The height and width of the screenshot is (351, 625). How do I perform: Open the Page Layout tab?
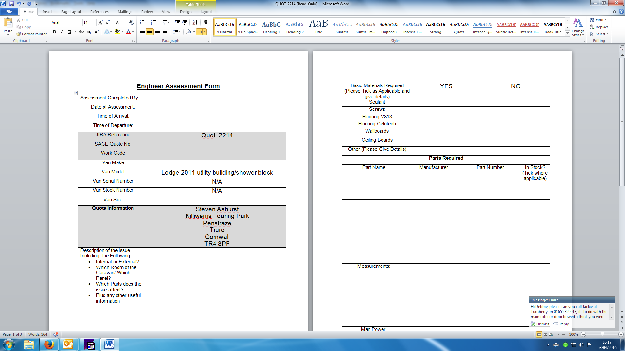pyautogui.click(x=71, y=12)
